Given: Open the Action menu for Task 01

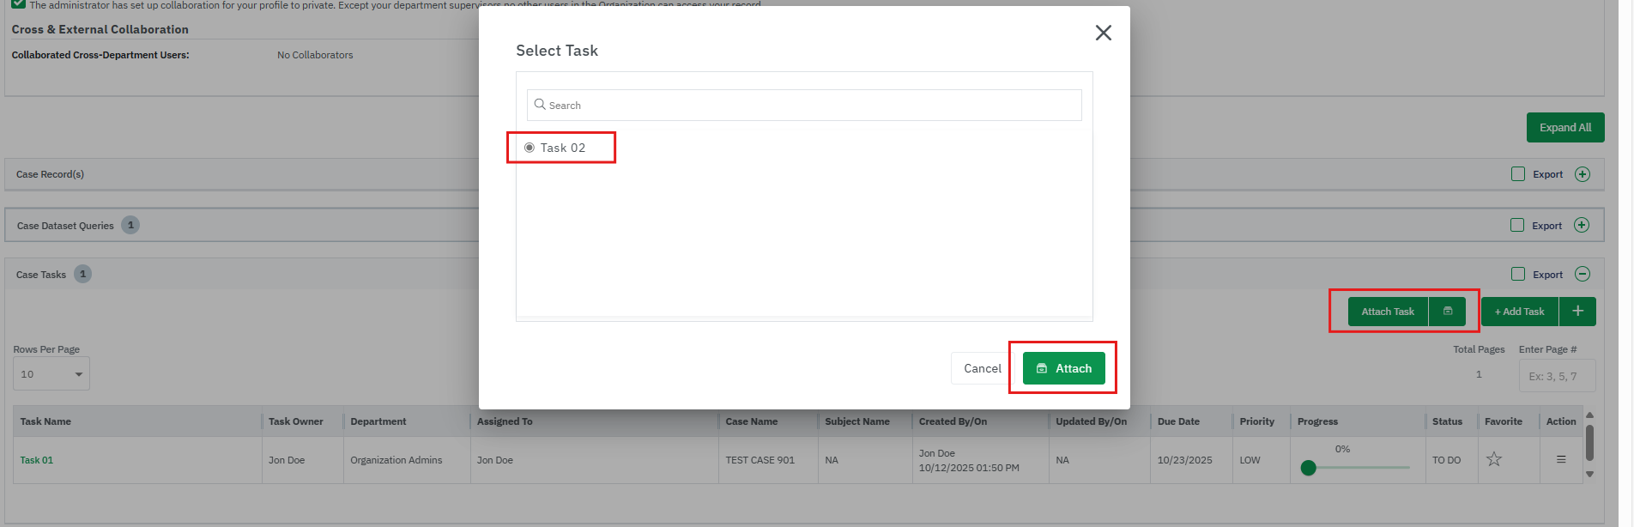Looking at the screenshot, I should (x=1560, y=459).
